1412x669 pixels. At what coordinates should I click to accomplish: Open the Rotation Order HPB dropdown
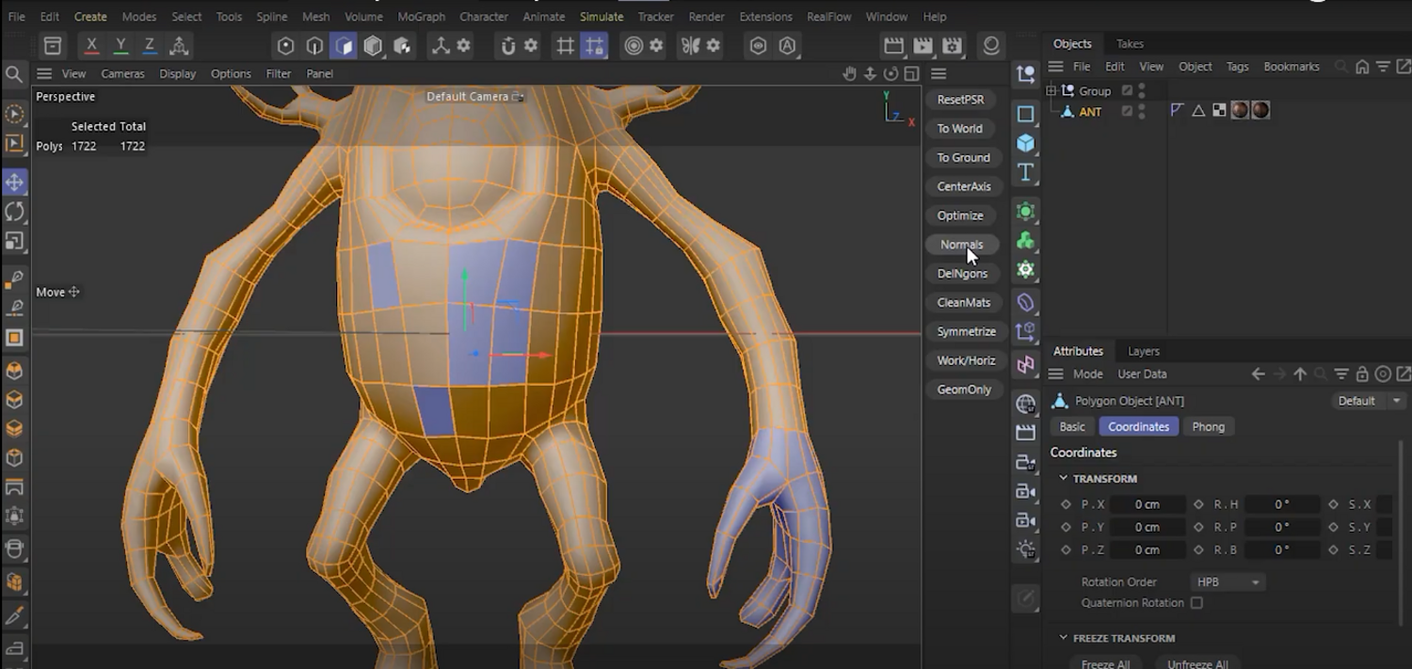1227,582
